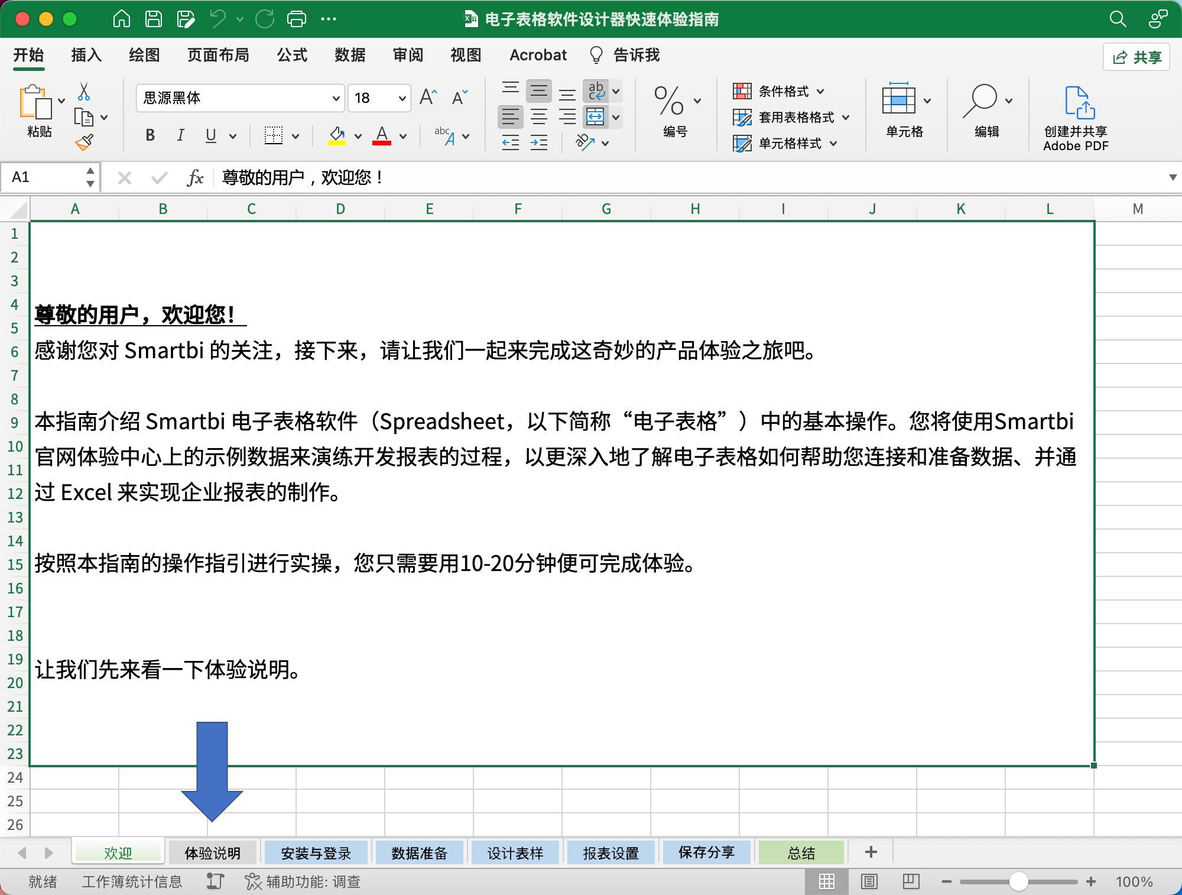
Task: Open the 公式 ribbon tab
Action: point(292,55)
